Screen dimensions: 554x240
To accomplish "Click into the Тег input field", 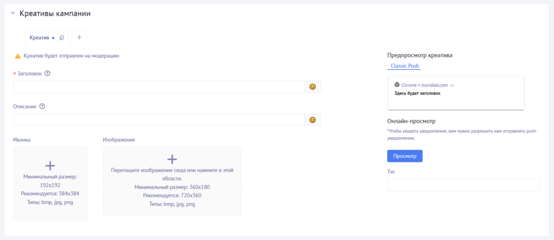I will coord(463,185).
